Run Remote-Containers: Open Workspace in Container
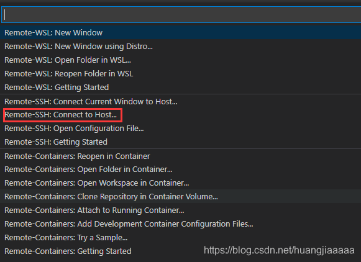 pyautogui.click(x=180, y=183)
